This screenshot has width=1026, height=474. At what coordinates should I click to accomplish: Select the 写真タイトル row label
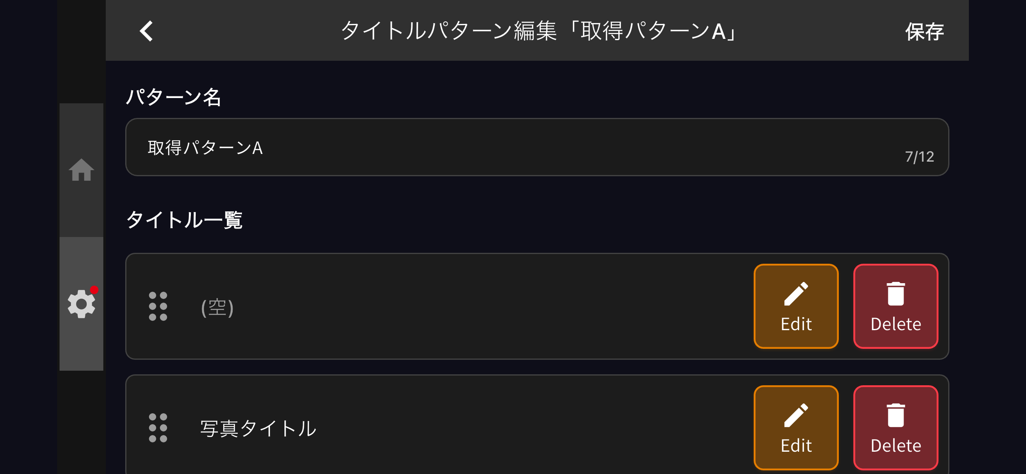258,429
